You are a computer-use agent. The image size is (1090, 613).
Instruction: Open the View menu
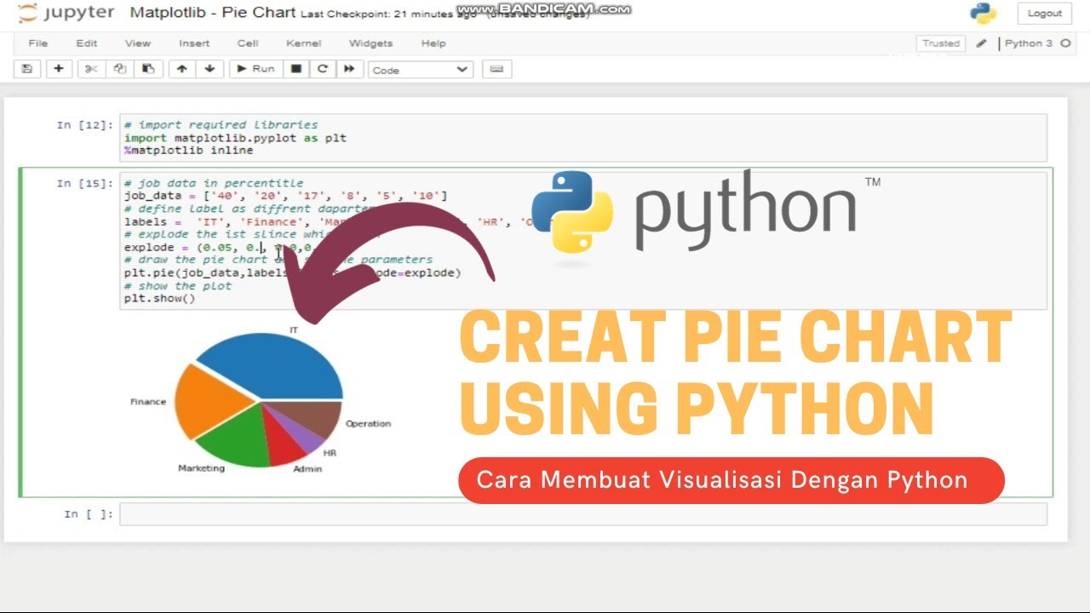click(x=138, y=43)
